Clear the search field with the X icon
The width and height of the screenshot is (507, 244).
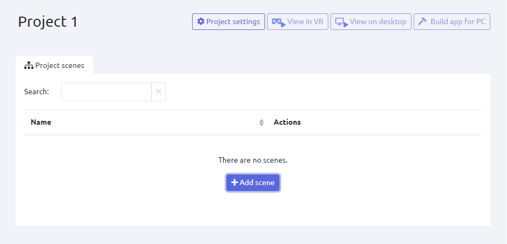159,91
